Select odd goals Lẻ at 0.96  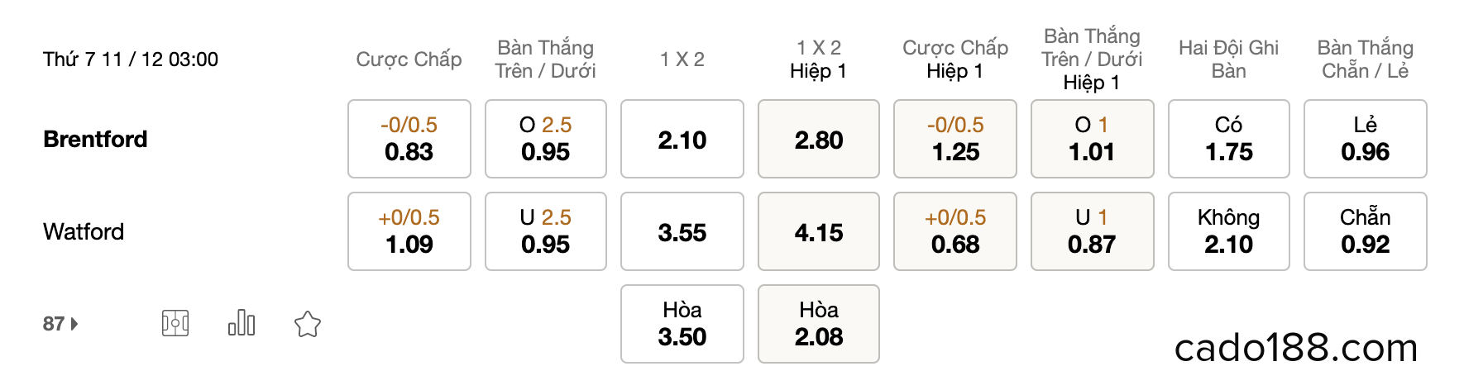(x=1366, y=139)
